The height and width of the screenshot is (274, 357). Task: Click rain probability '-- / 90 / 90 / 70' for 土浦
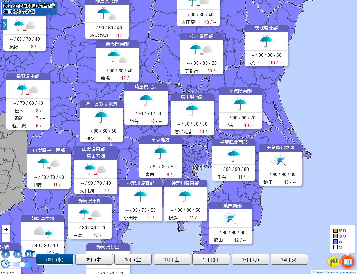(241, 118)
